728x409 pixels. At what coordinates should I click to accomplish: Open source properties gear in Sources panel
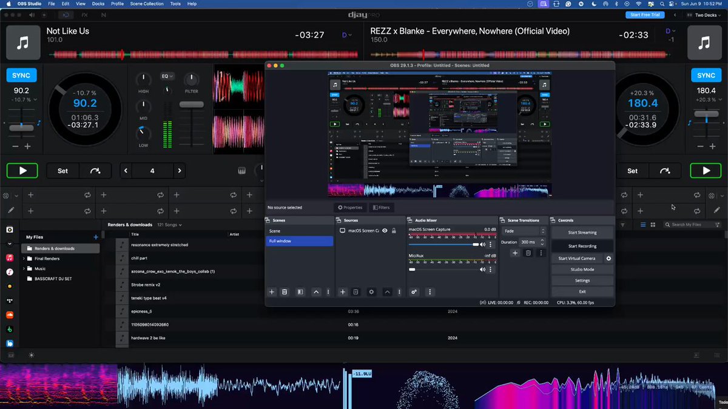pos(371,292)
